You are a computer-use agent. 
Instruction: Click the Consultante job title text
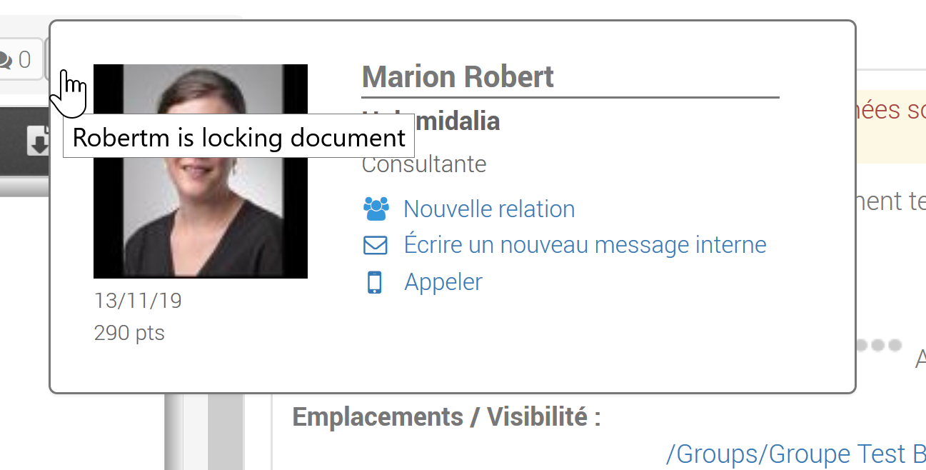(424, 164)
